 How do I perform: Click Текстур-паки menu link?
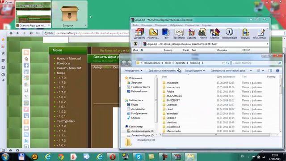pyautogui.click(x=66, y=121)
